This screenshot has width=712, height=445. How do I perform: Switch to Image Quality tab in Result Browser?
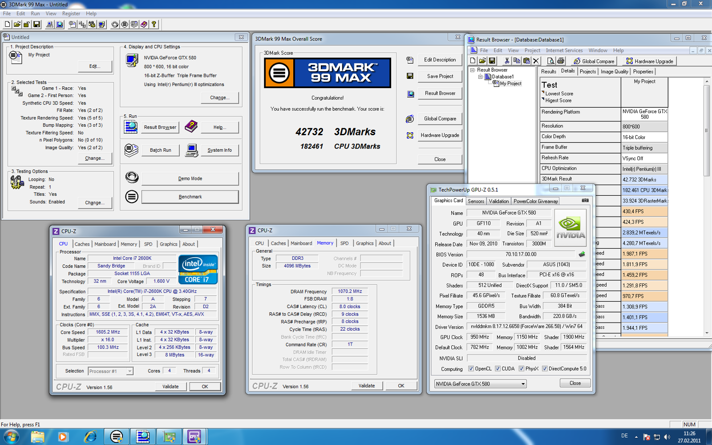(615, 72)
